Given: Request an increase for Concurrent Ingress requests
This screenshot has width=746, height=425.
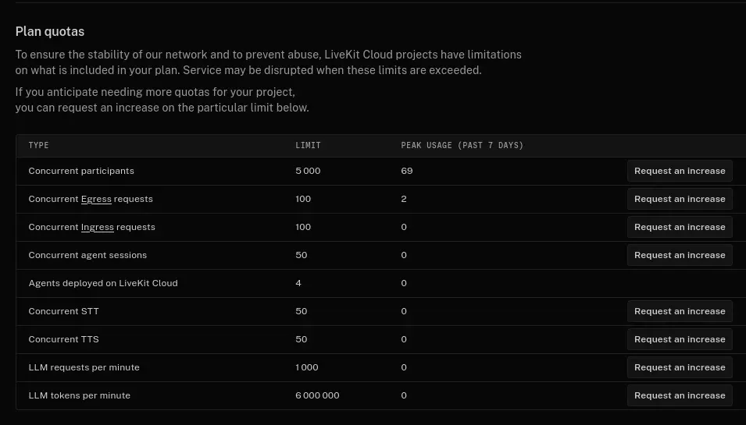Looking at the screenshot, I should (x=680, y=227).
